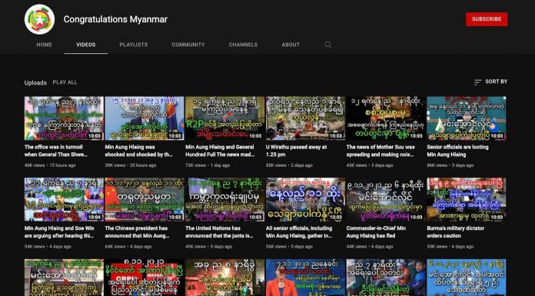This screenshot has width=535, height=296.
Task: Open thumbnail for 'All senior officials' video
Action: [305, 199]
